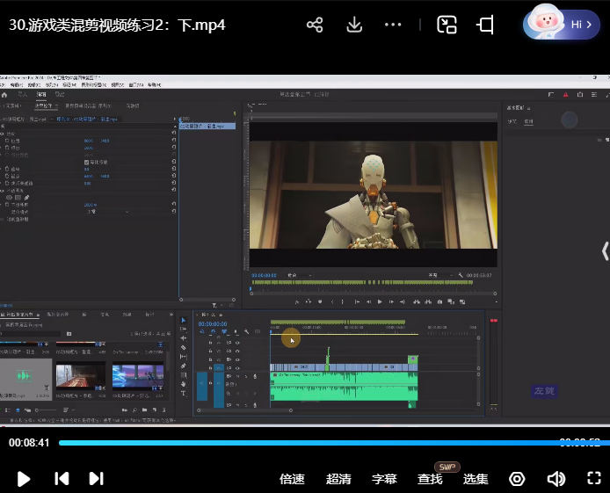Image resolution: width=610 pixels, height=493 pixels.
Task: Click the crop screenshot icon
Action: (486, 25)
